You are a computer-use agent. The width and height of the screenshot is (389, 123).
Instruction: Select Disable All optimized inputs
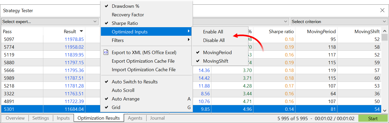214,40
